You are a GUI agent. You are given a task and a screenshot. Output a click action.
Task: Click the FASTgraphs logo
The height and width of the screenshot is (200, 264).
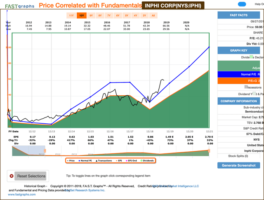pos(20,6)
